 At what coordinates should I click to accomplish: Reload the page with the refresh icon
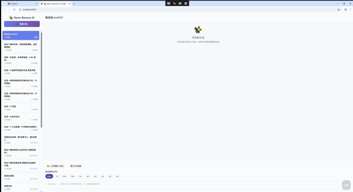(x=14, y=10)
